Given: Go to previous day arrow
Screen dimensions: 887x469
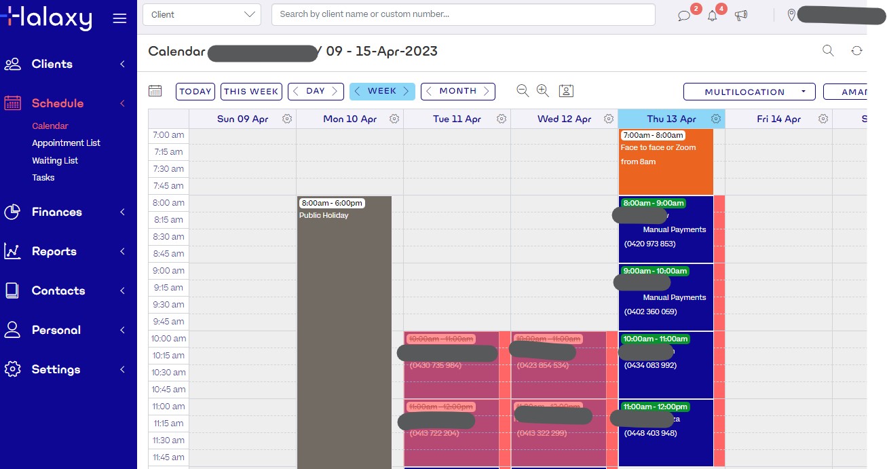Looking at the screenshot, I should (x=296, y=92).
